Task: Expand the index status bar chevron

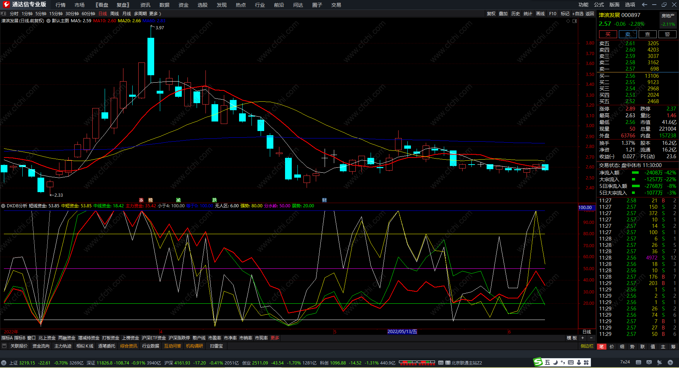Action: click(x=4, y=363)
